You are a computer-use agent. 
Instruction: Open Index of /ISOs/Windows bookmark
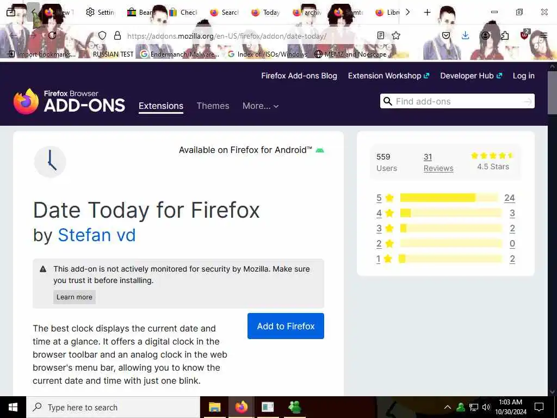(x=268, y=54)
